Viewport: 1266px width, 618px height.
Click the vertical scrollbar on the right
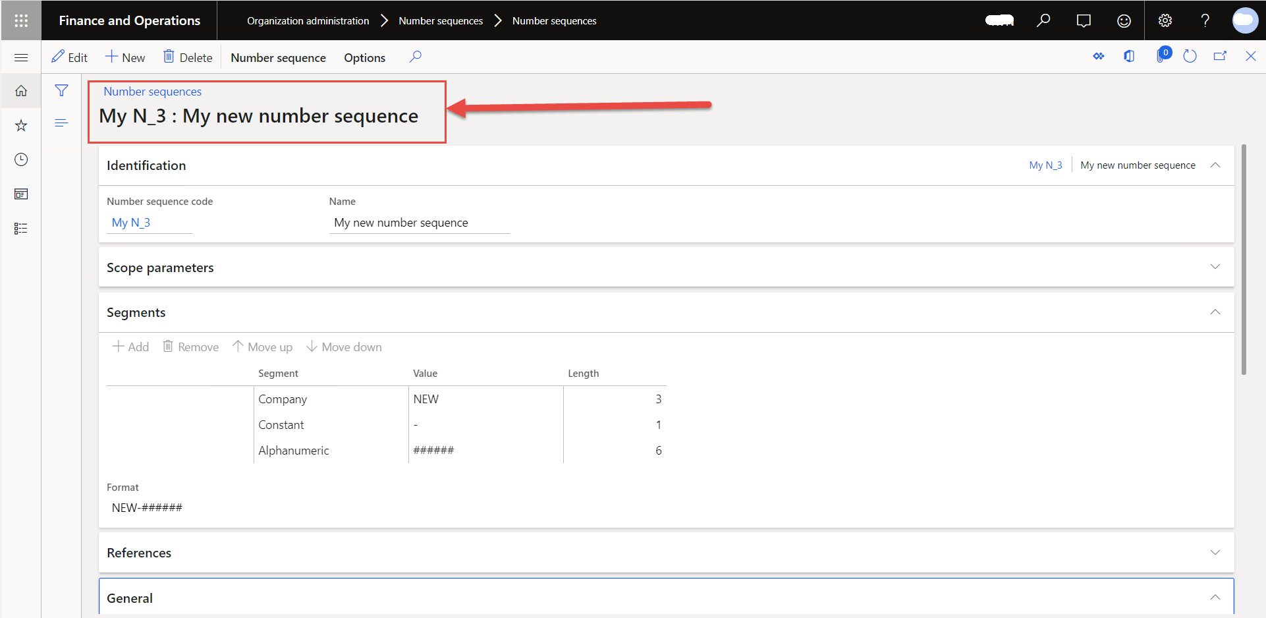1244,260
